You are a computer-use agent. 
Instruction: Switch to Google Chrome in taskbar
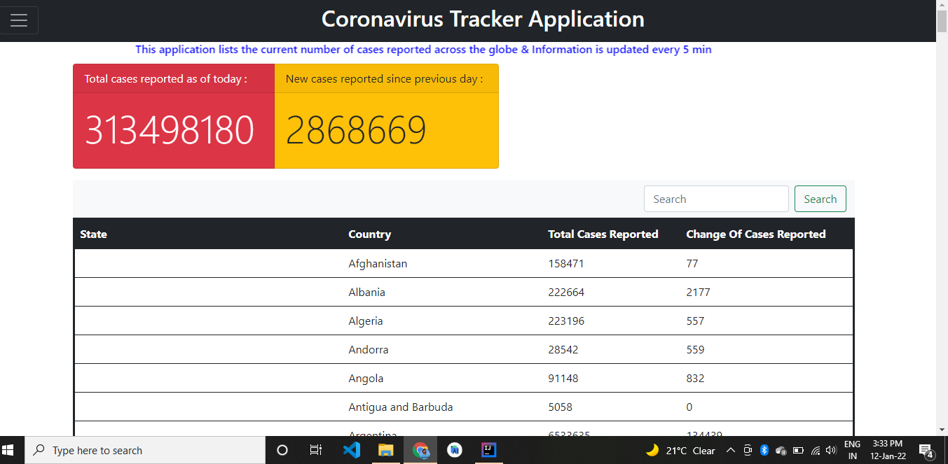420,450
